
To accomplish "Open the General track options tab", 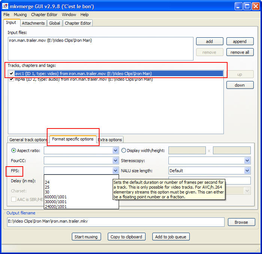I will pyautogui.click(x=28, y=140).
